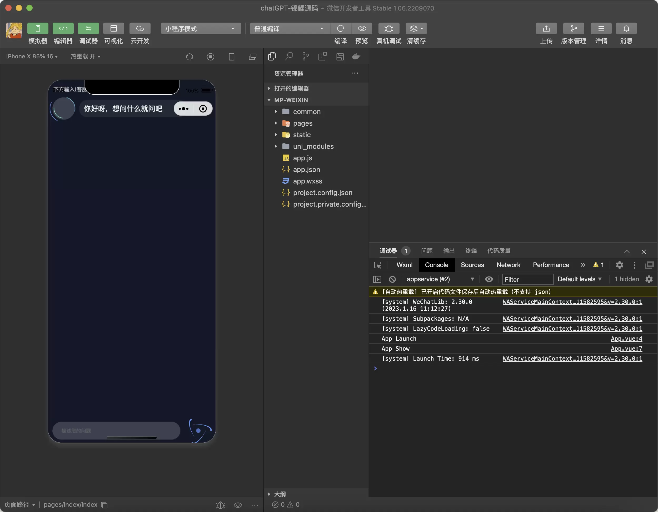Open devtools settings gear icon
658x512 pixels.
pyautogui.click(x=619, y=265)
